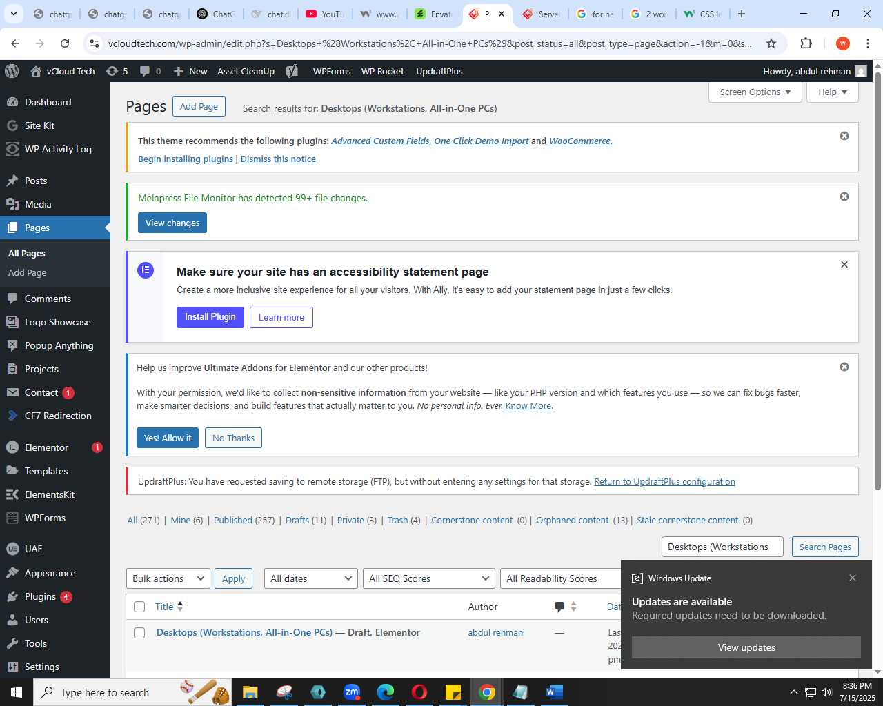Open WP Rocket in admin bar
This screenshot has width=883, height=706.
383,71
